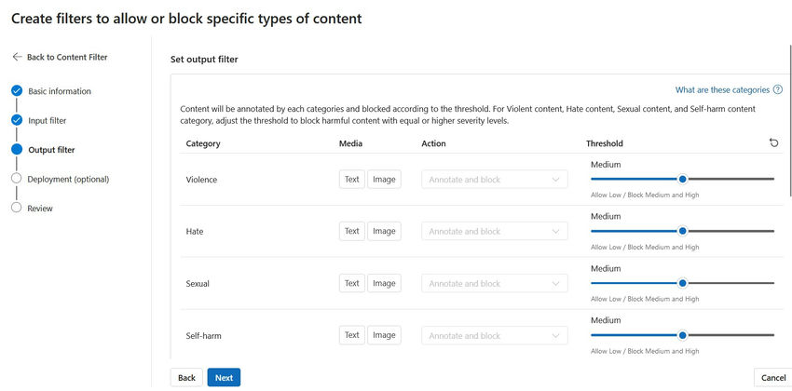Click the Output filter step circle
Image resolution: width=792 pixels, height=391 pixels.
[17, 149]
